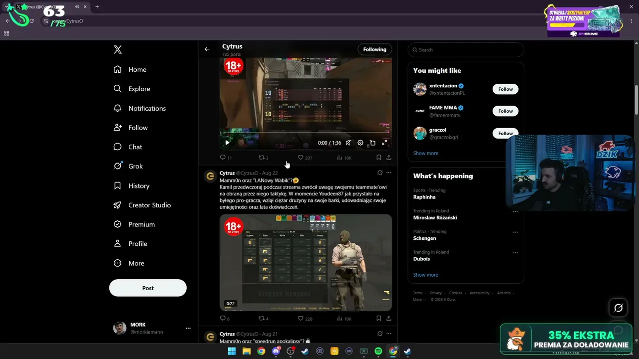Reload the page in the browser toolbar
This screenshot has height=359, width=639.
[x=32, y=21]
